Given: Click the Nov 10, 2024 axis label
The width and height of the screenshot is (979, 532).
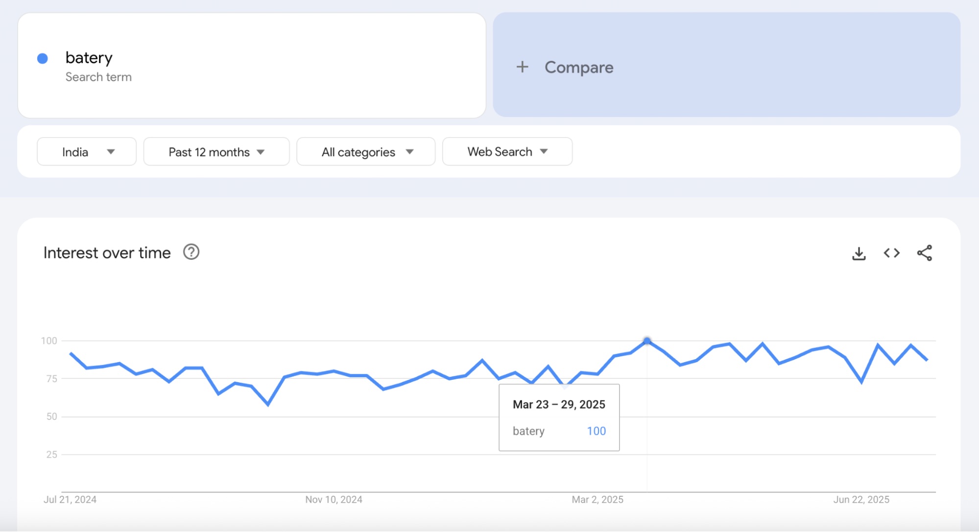Looking at the screenshot, I should (334, 500).
